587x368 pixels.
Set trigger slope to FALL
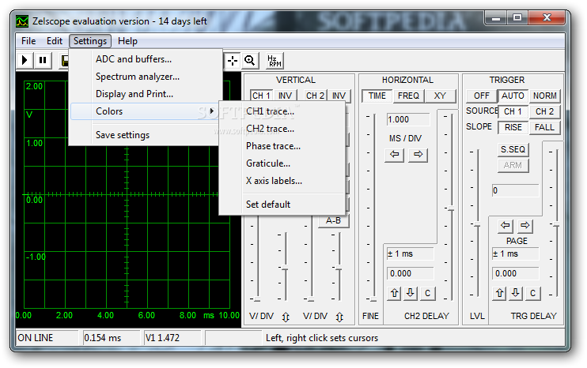click(x=545, y=127)
